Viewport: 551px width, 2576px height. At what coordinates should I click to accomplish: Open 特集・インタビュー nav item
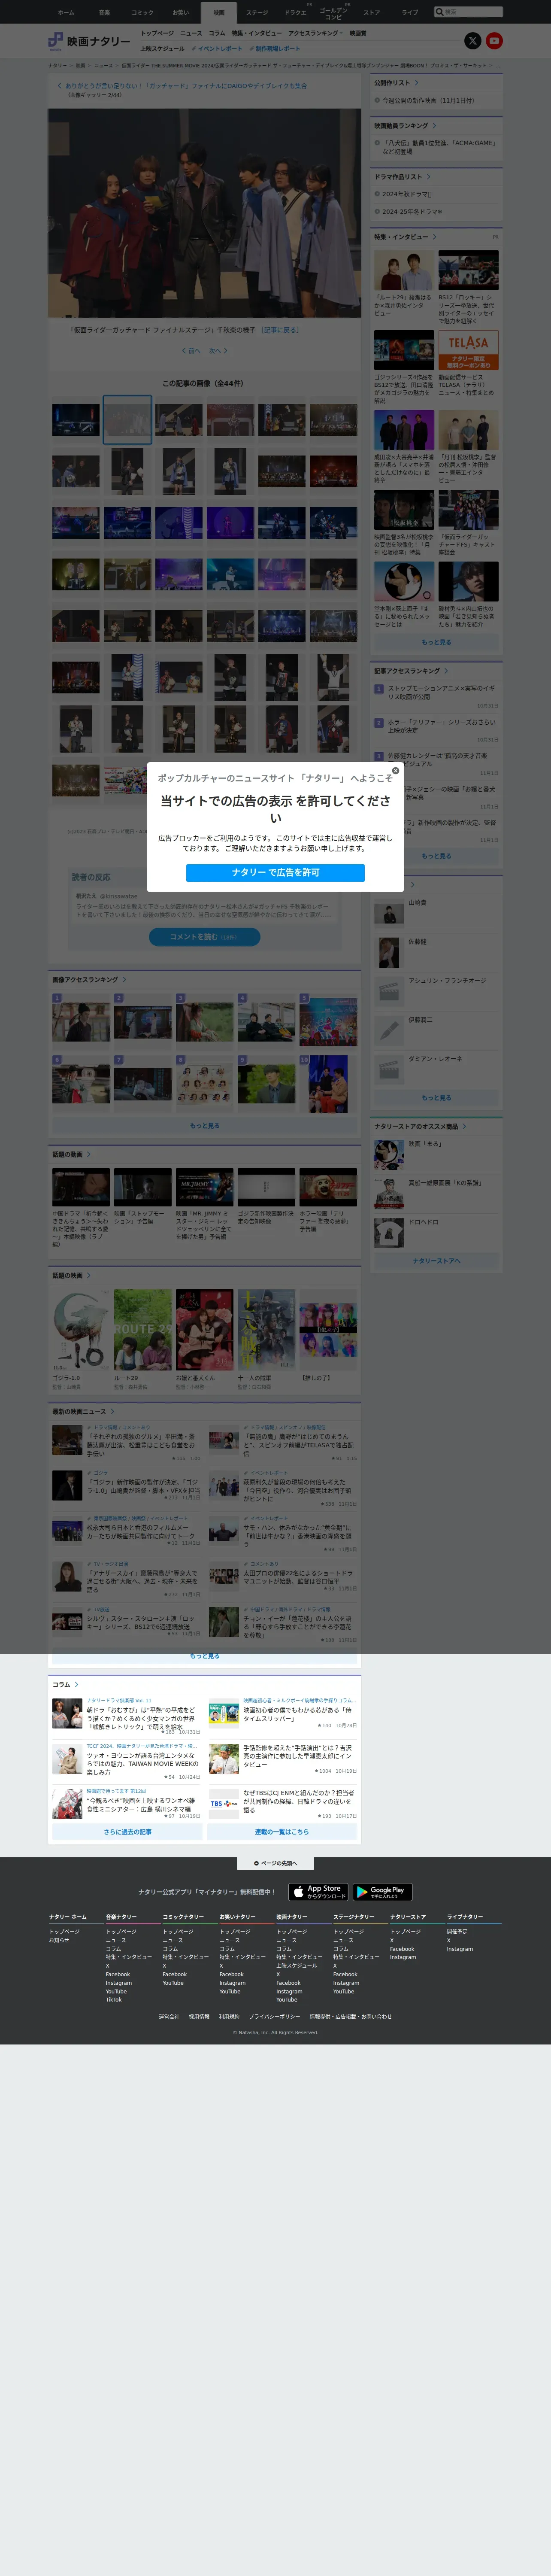(x=257, y=33)
